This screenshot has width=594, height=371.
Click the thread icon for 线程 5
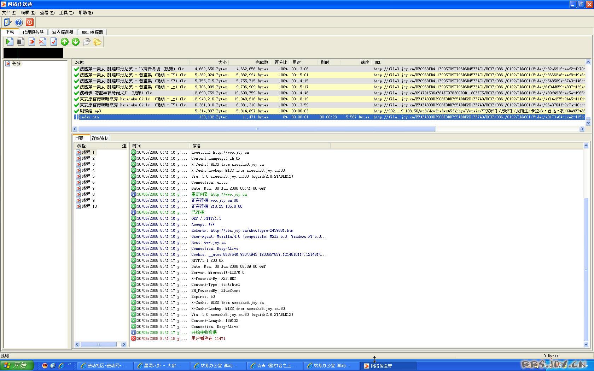(78, 176)
